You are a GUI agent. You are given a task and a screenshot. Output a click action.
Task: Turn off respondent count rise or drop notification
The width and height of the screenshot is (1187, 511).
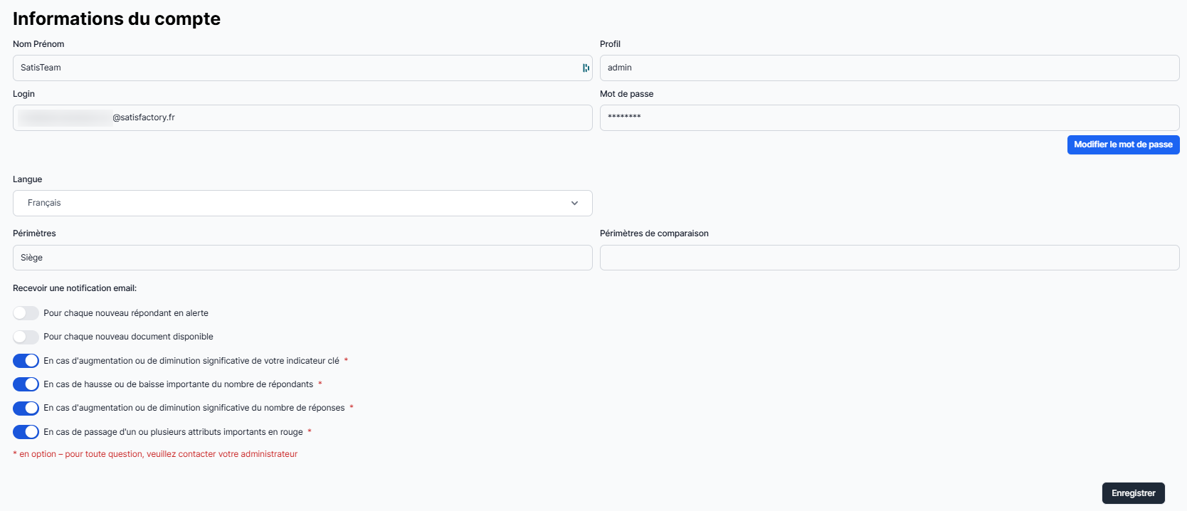click(x=26, y=384)
